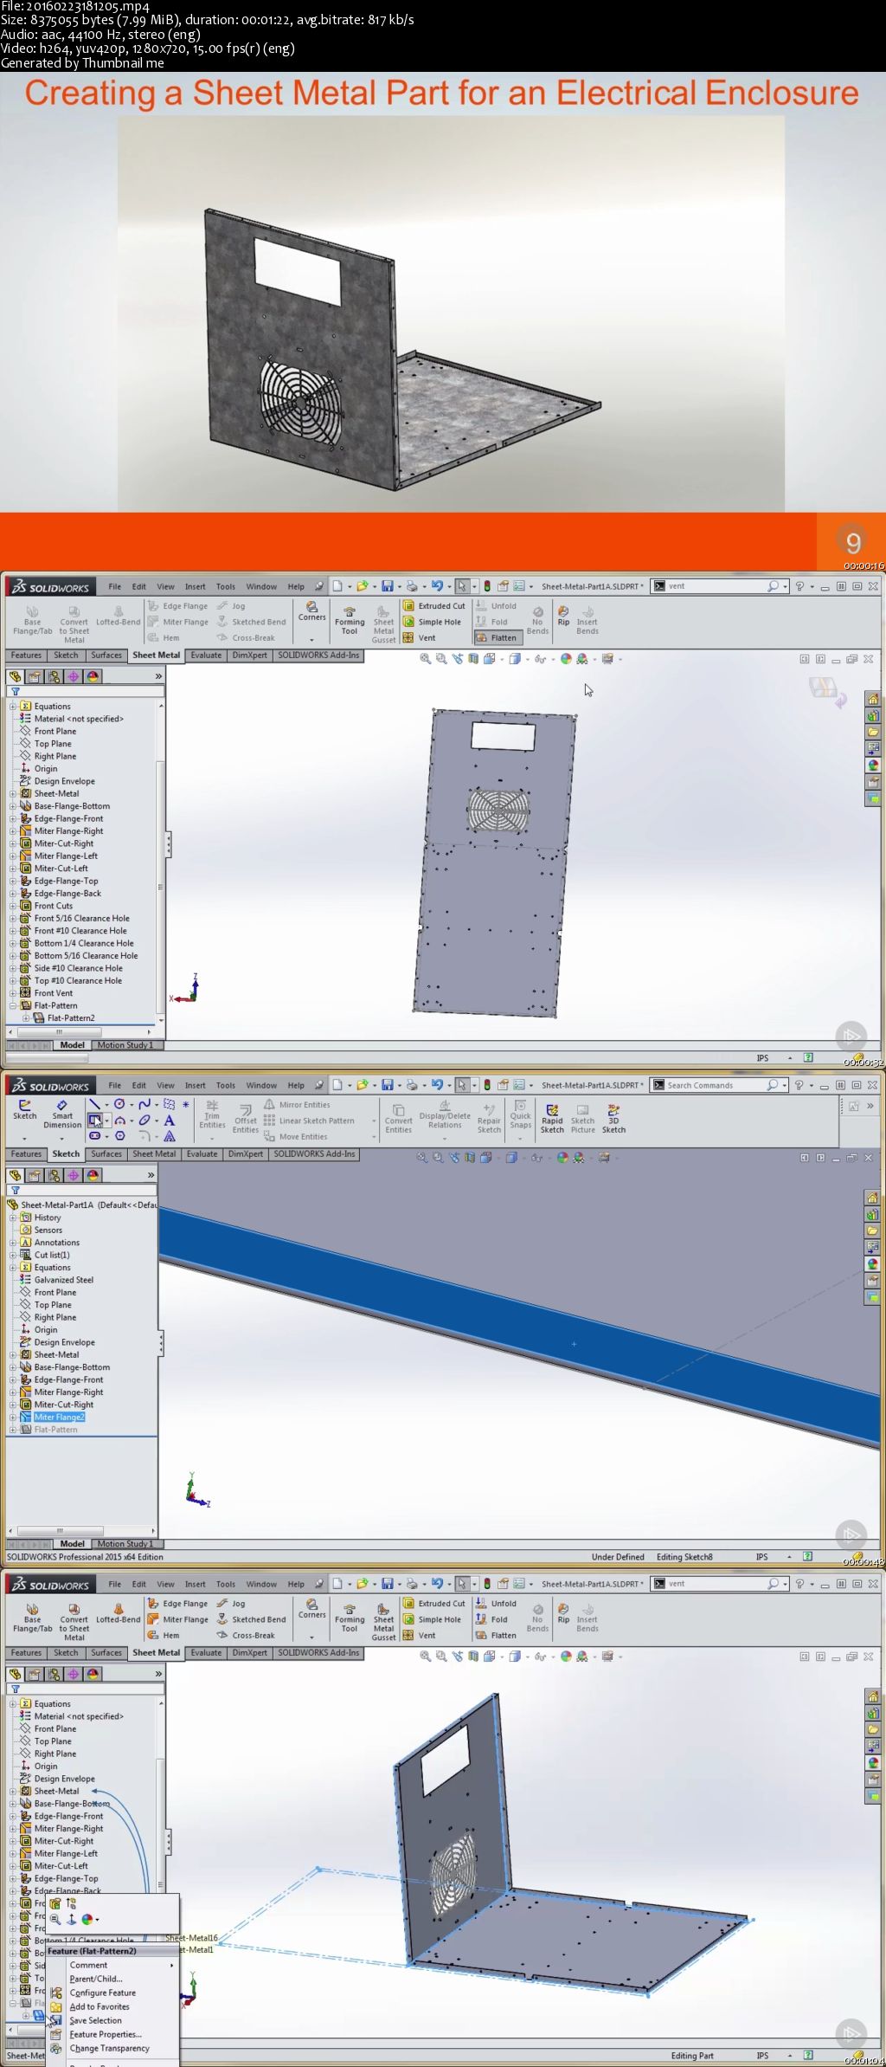Click the 3D Sketch tool
The height and width of the screenshot is (2067, 886).
pos(613,1118)
